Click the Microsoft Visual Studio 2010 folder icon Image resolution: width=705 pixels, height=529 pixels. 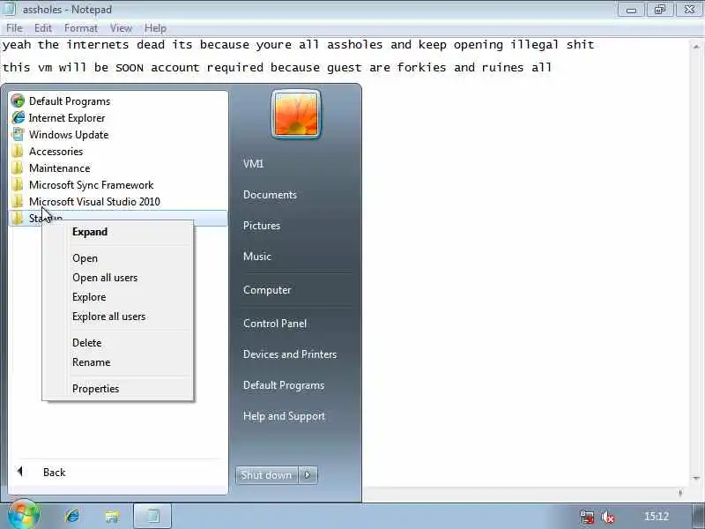17,201
